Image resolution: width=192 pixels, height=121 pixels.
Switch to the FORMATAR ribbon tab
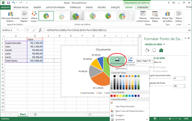143,7
